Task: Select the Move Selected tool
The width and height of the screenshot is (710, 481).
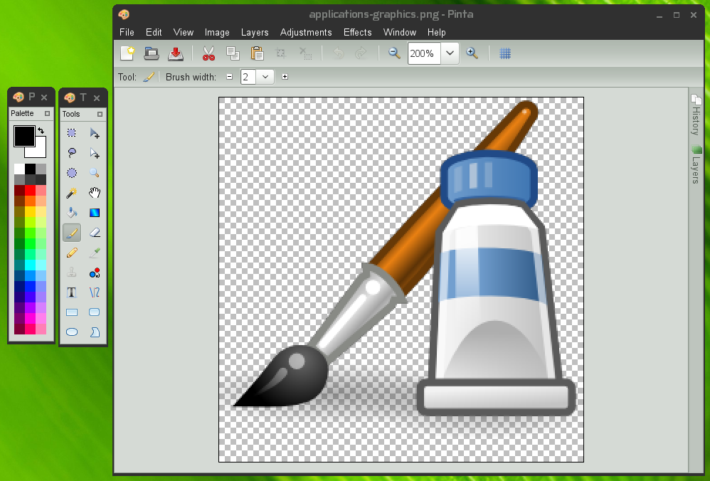Action: pos(94,133)
